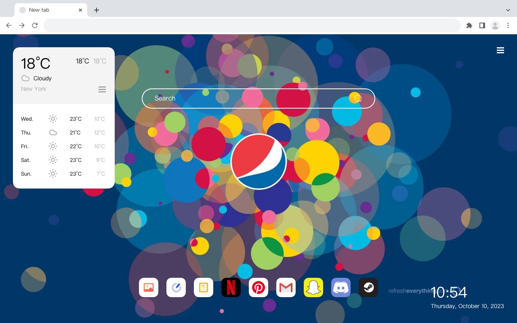Close the New tab tab
This screenshot has width=517, height=323.
click(80, 10)
